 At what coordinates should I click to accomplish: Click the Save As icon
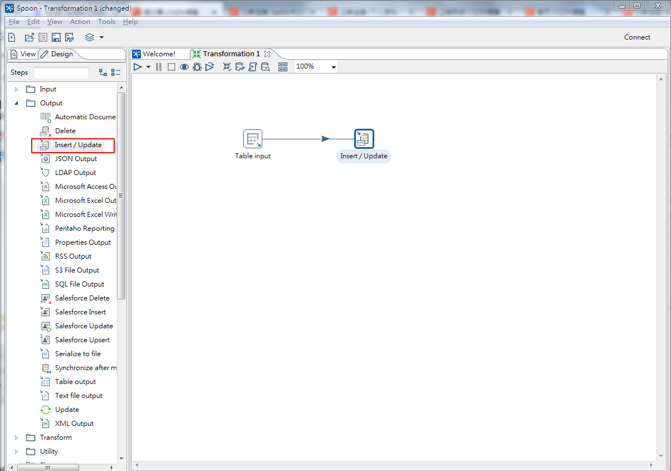coord(70,37)
